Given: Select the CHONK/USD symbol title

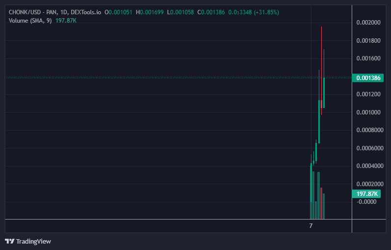Looking at the screenshot, I should pos(55,12).
